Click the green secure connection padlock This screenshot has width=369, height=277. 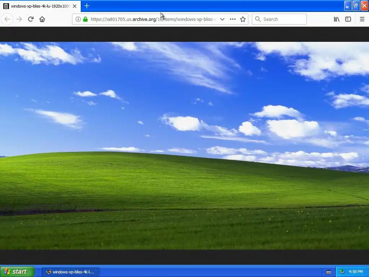[x=85, y=19]
